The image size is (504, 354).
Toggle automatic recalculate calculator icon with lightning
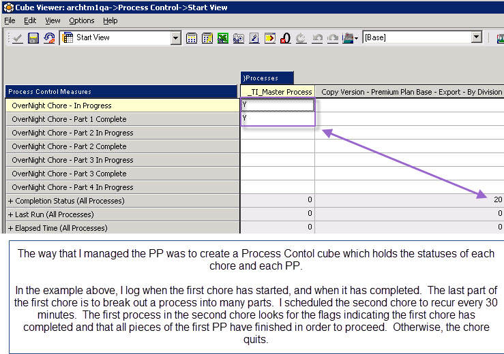tap(207, 38)
